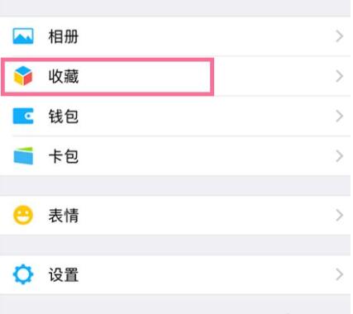Click empty area of 钱包 row
Screen dimensions: 353x314
point(204,117)
